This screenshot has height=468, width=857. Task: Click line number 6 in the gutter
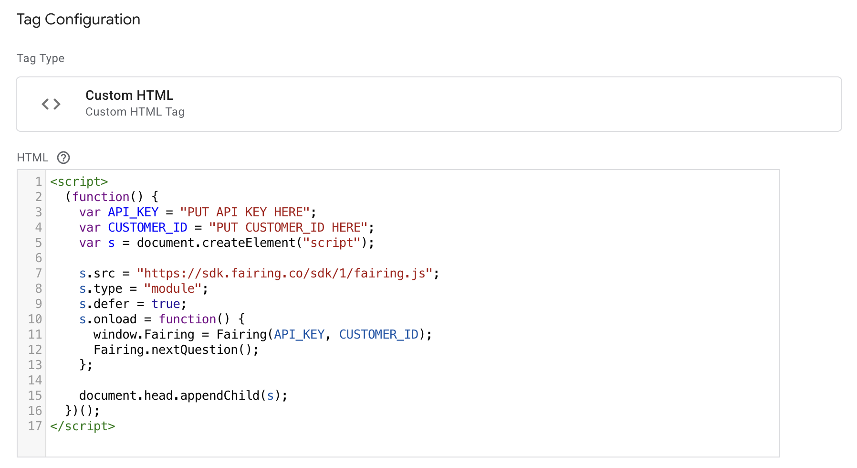pos(39,258)
